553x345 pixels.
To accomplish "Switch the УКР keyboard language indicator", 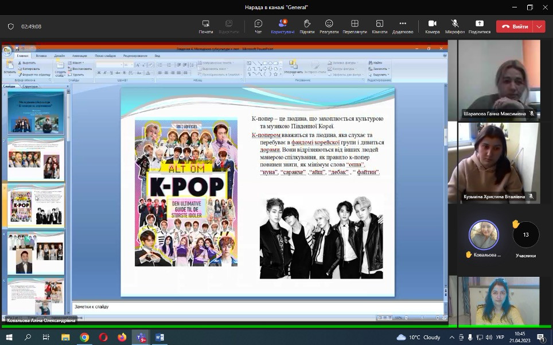I will (500, 338).
